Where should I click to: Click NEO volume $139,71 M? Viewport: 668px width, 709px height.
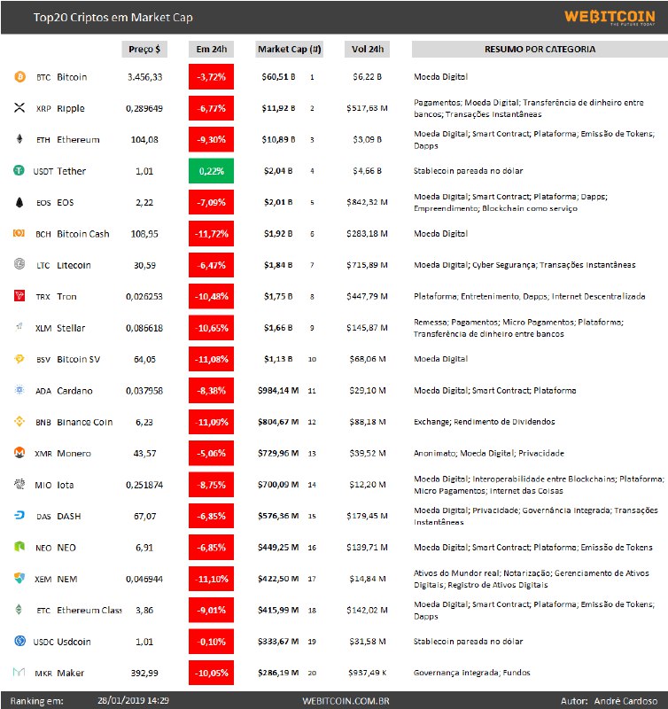[x=367, y=548]
